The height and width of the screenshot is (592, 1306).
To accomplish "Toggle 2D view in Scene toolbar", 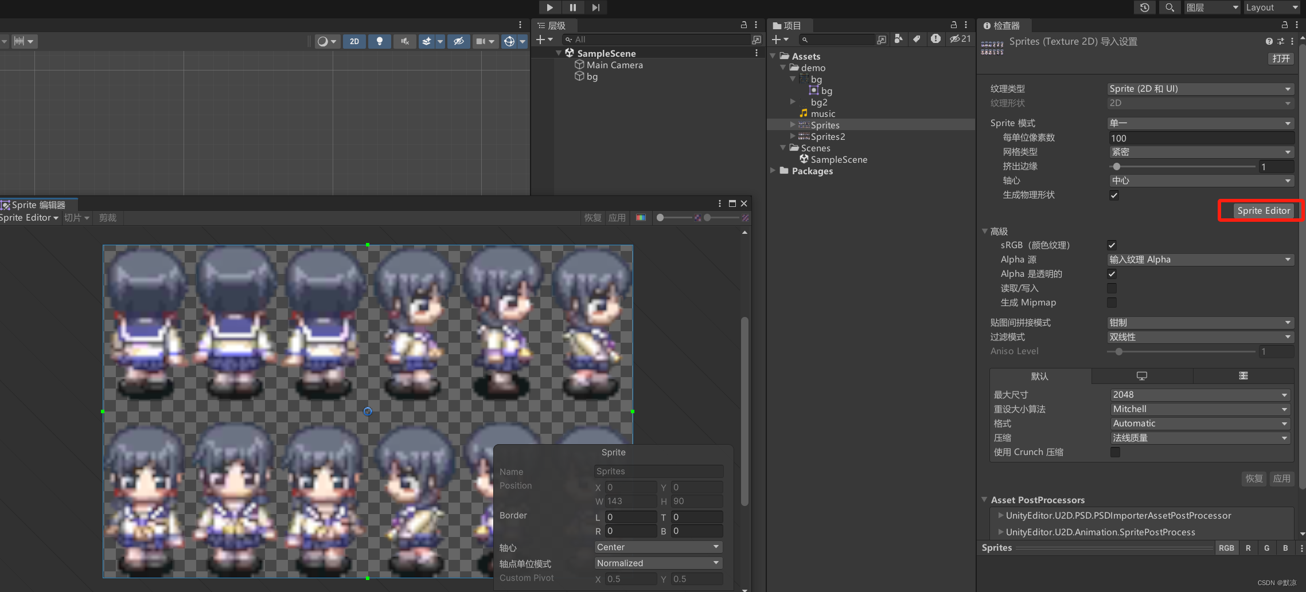I will (354, 41).
